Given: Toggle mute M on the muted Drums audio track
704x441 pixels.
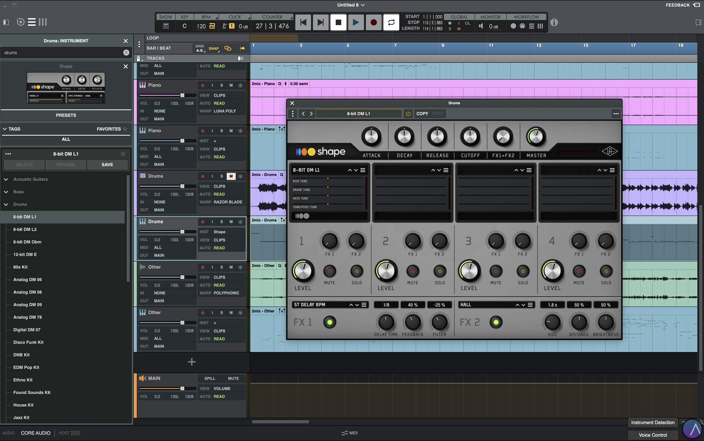Looking at the screenshot, I should (231, 176).
